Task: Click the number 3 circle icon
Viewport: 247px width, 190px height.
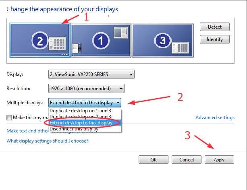Action: click(162, 40)
